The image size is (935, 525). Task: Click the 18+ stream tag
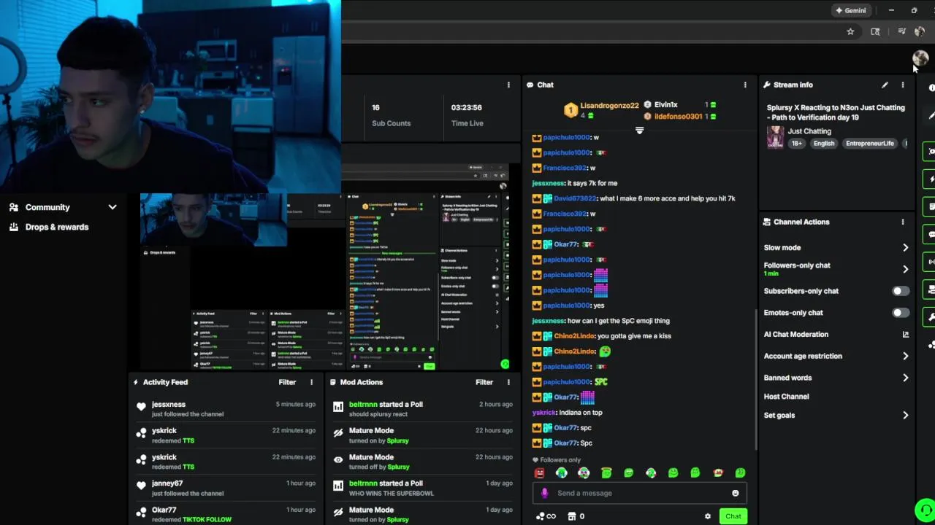pos(796,144)
